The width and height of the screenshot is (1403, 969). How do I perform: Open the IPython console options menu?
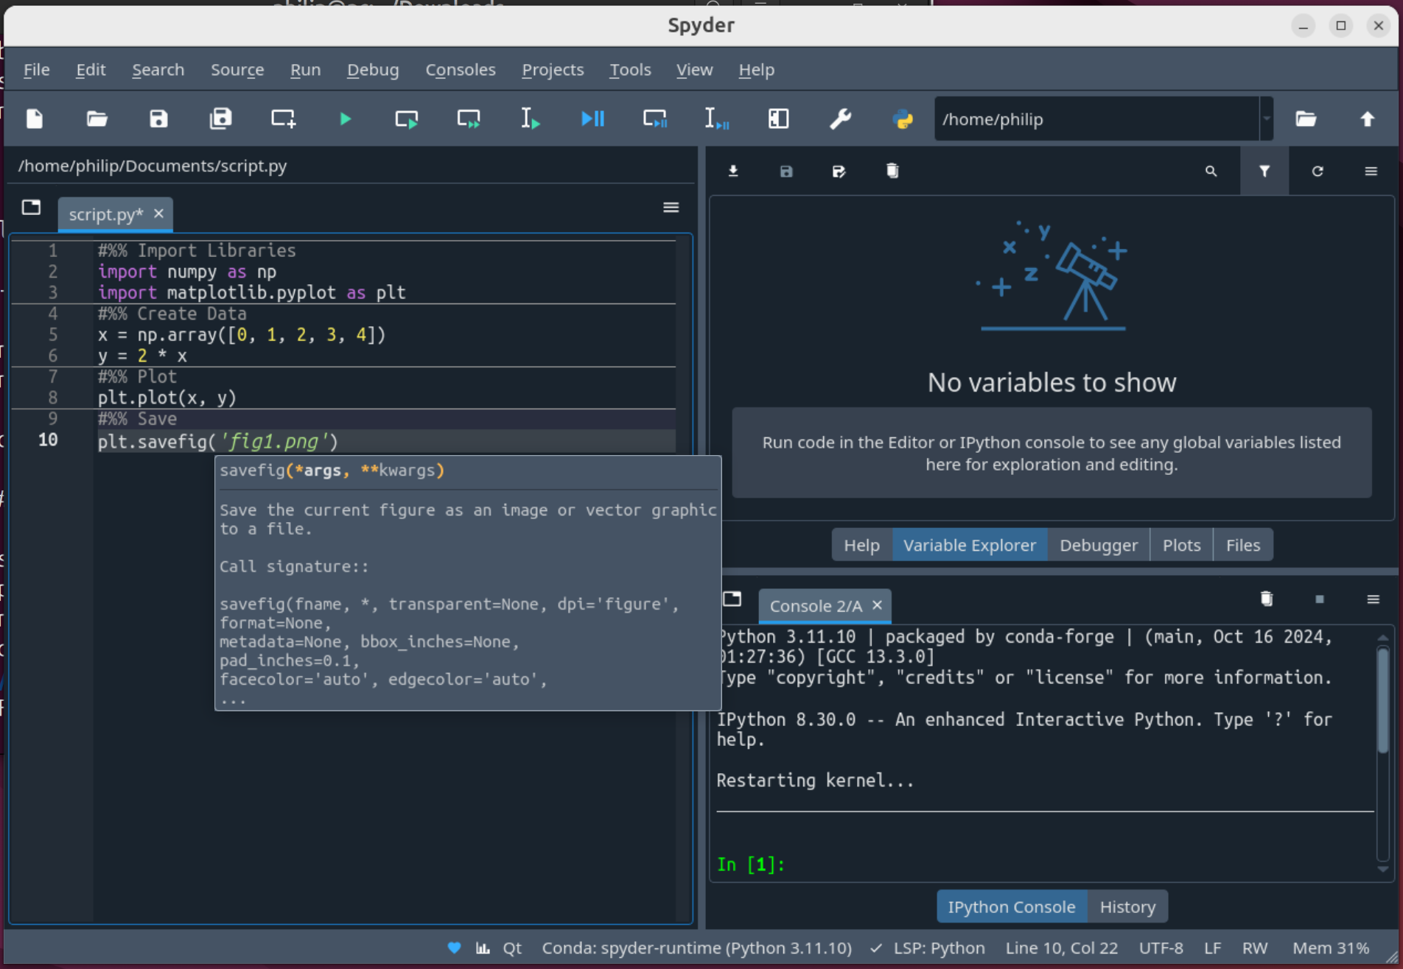click(1373, 599)
